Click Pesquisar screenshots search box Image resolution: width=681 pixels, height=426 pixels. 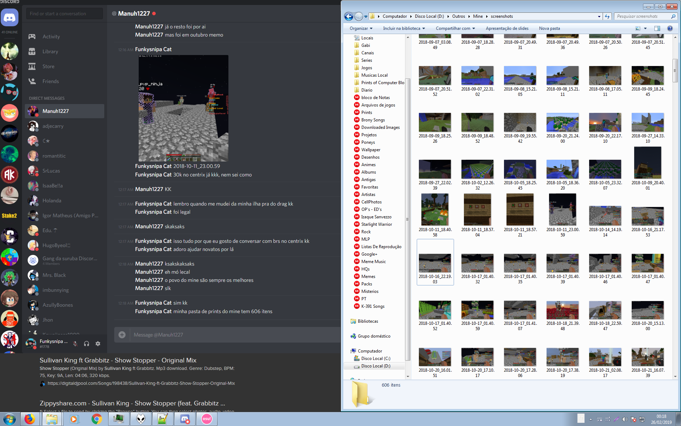[x=646, y=16]
